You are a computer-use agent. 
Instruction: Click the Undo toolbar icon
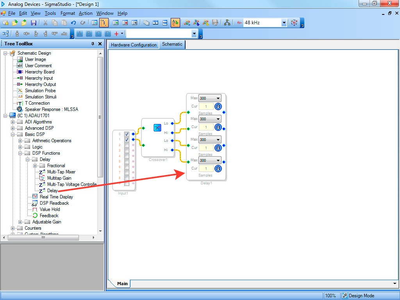tap(73, 23)
